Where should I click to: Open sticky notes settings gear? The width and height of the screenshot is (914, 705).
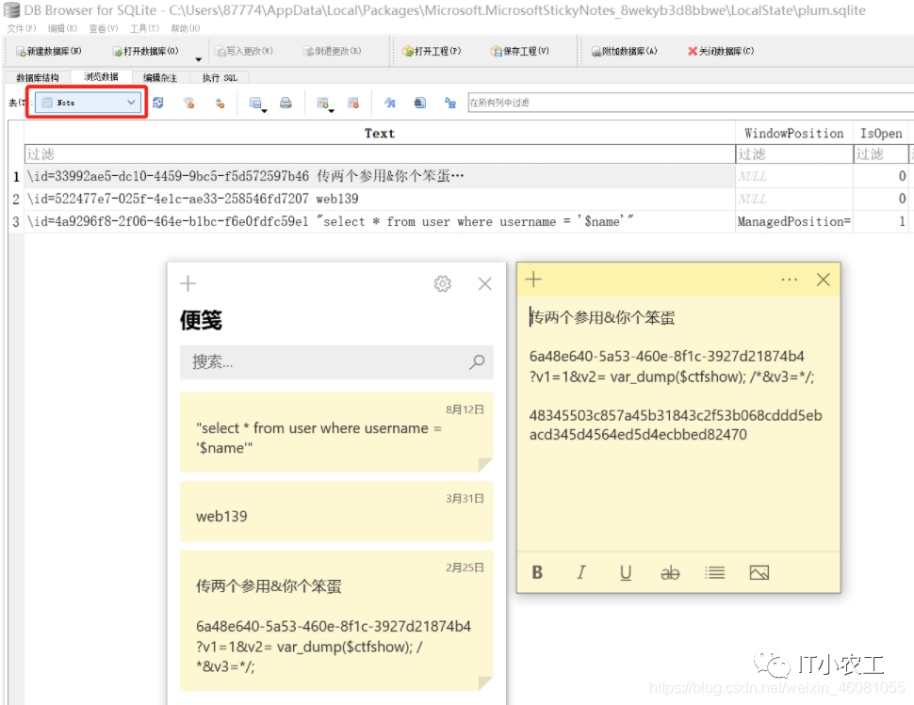click(x=443, y=283)
